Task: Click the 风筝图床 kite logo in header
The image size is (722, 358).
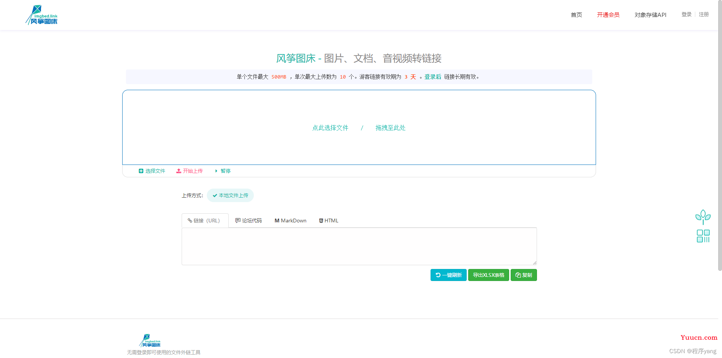Action: (x=41, y=15)
